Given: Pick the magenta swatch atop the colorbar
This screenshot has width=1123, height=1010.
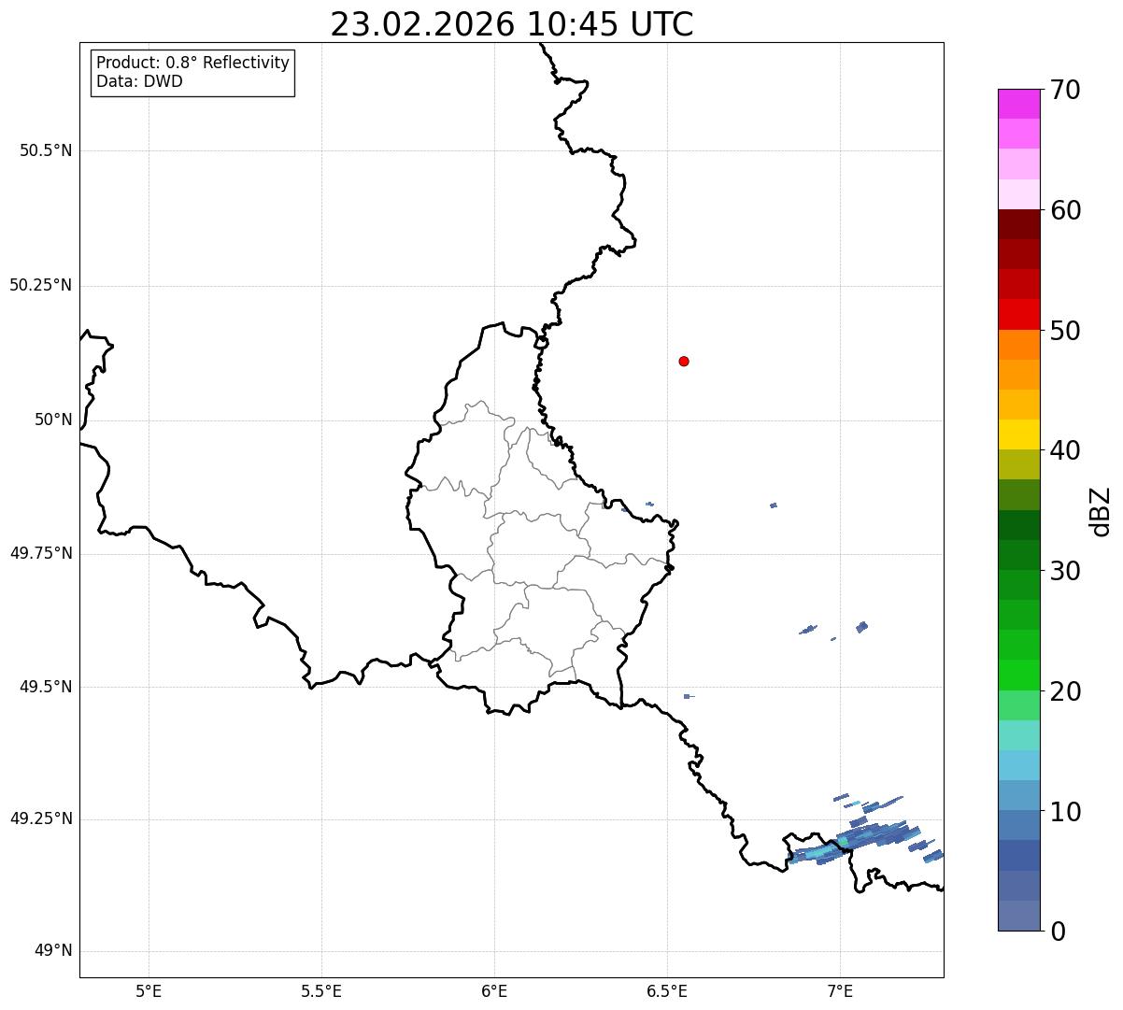Looking at the screenshot, I should (1018, 104).
